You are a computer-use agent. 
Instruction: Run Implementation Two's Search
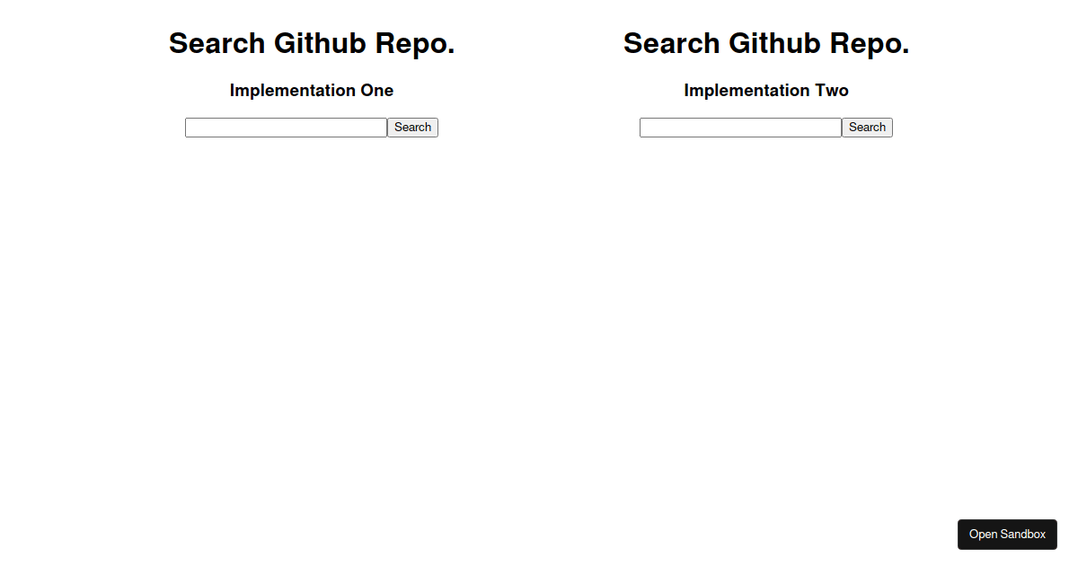867,128
